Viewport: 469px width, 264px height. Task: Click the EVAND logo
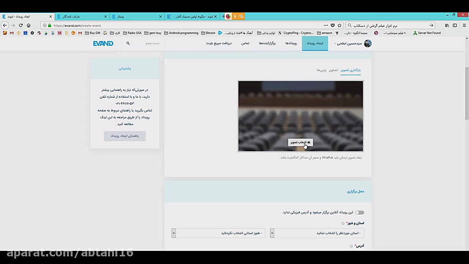pos(103,43)
